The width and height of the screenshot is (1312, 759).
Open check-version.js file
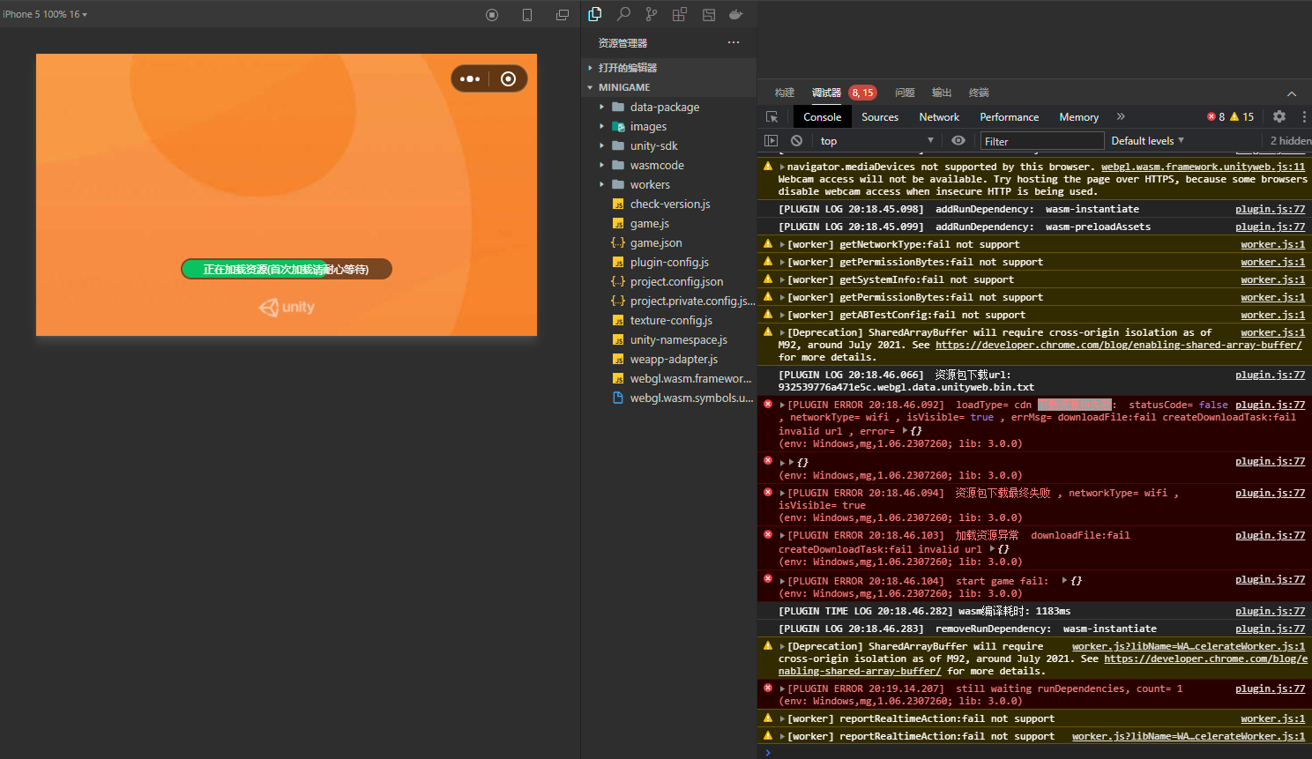[668, 204]
